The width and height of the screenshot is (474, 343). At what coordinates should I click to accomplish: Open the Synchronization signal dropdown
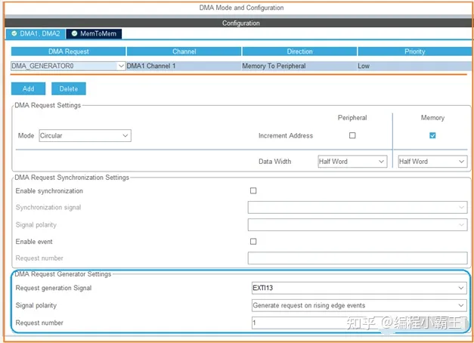click(358, 207)
